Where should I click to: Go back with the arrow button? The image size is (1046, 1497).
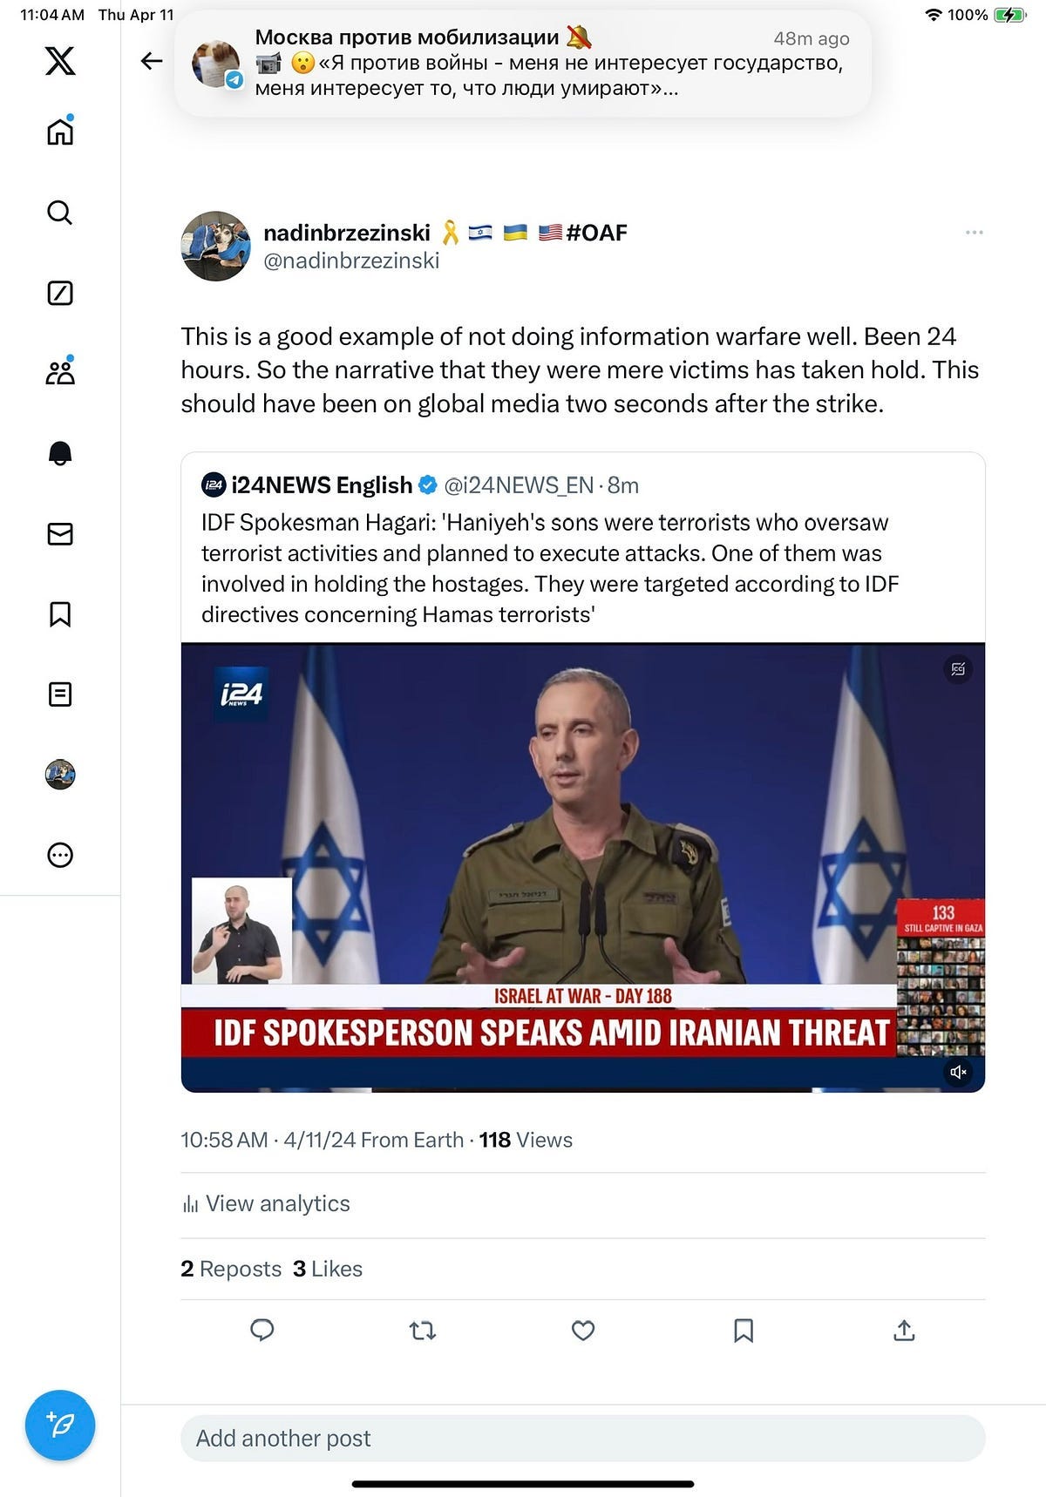(x=152, y=60)
